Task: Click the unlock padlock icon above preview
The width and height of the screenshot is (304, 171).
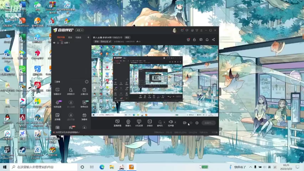Action: [x=195, y=40]
